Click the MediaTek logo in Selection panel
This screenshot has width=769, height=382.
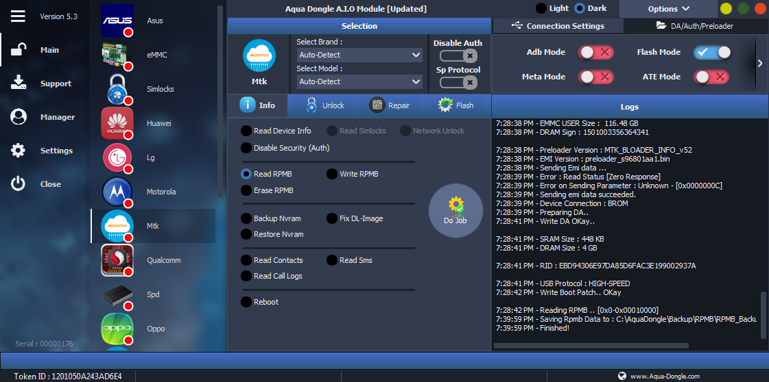[259, 56]
